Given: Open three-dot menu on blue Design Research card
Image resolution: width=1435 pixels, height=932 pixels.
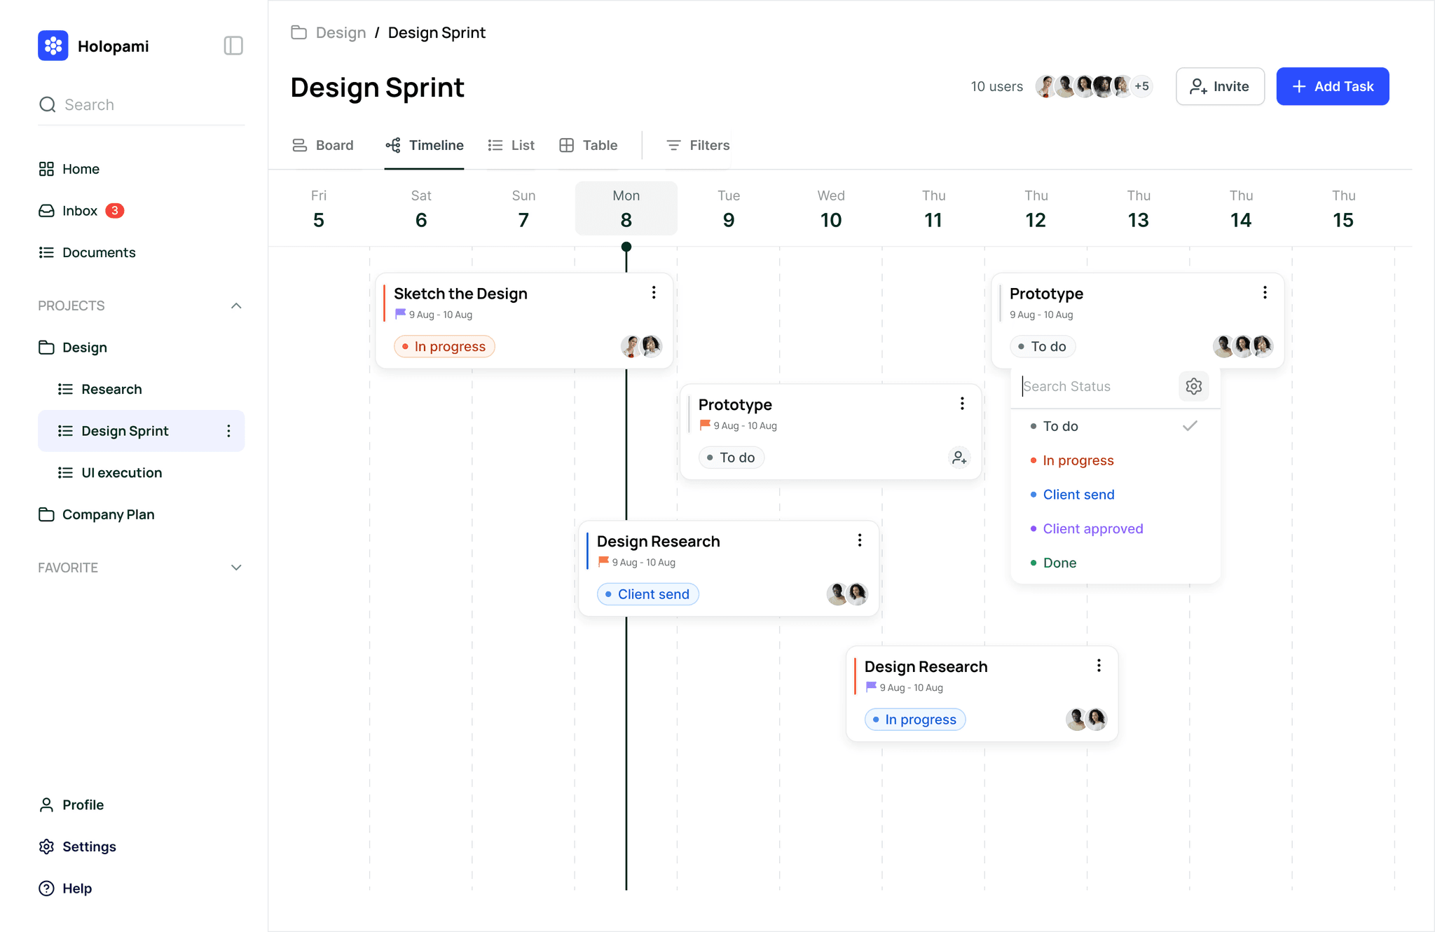Looking at the screenshot, I should [860, 540].
